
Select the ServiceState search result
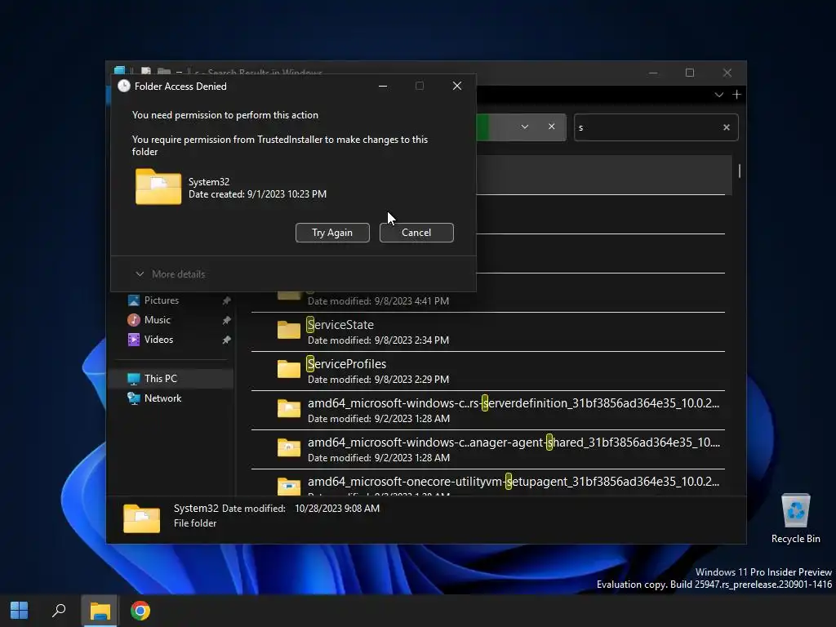pos(488,331)
